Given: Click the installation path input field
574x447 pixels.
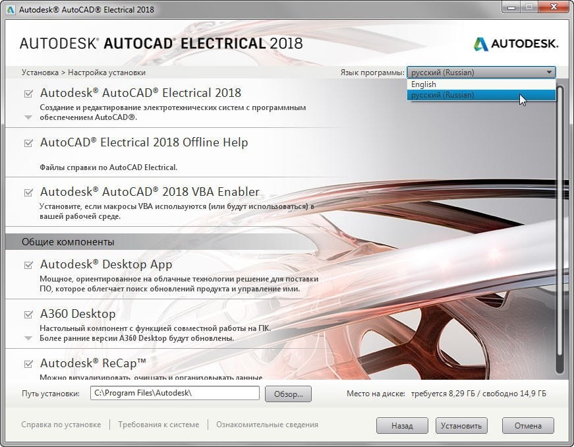Looking at the screenshot, I should click(x=175, y=393).
